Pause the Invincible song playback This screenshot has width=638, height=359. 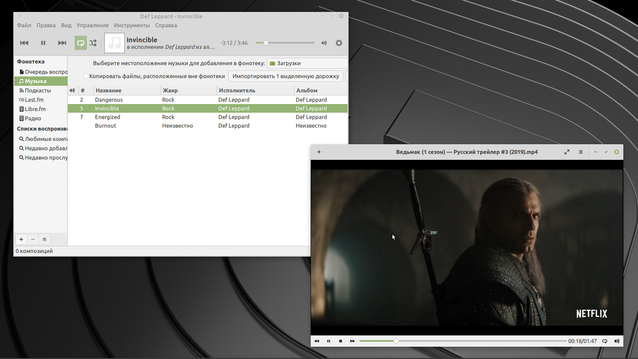pos(43,43)
